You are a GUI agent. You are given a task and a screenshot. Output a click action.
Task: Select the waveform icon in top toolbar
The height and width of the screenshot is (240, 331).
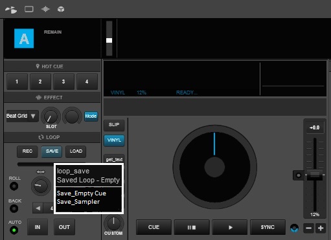tap(45, 9)
